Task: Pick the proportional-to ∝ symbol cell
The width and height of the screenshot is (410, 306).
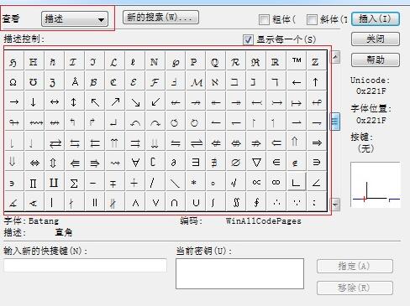Action: 256,182
